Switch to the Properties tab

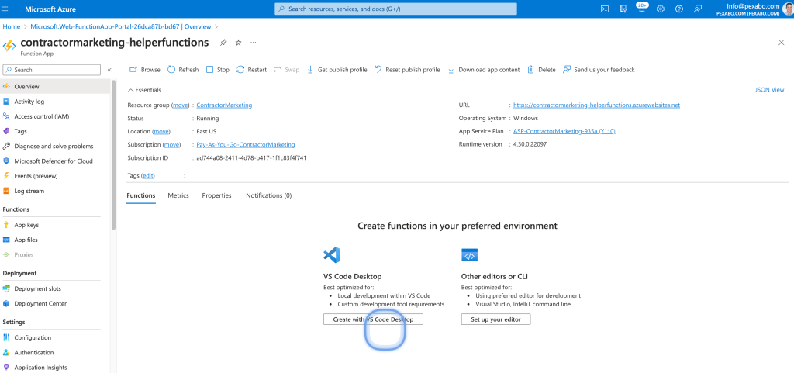tap(217, 195)
